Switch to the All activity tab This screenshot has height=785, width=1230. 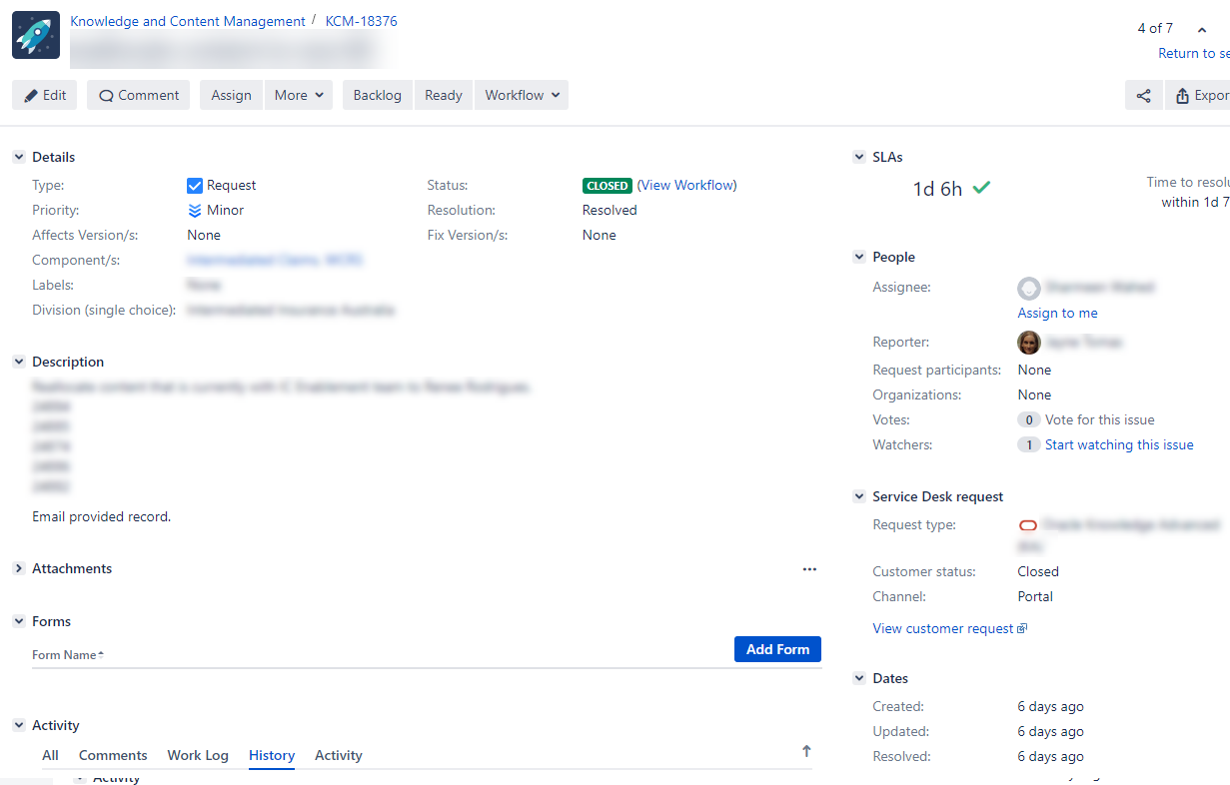click(50, 756)
